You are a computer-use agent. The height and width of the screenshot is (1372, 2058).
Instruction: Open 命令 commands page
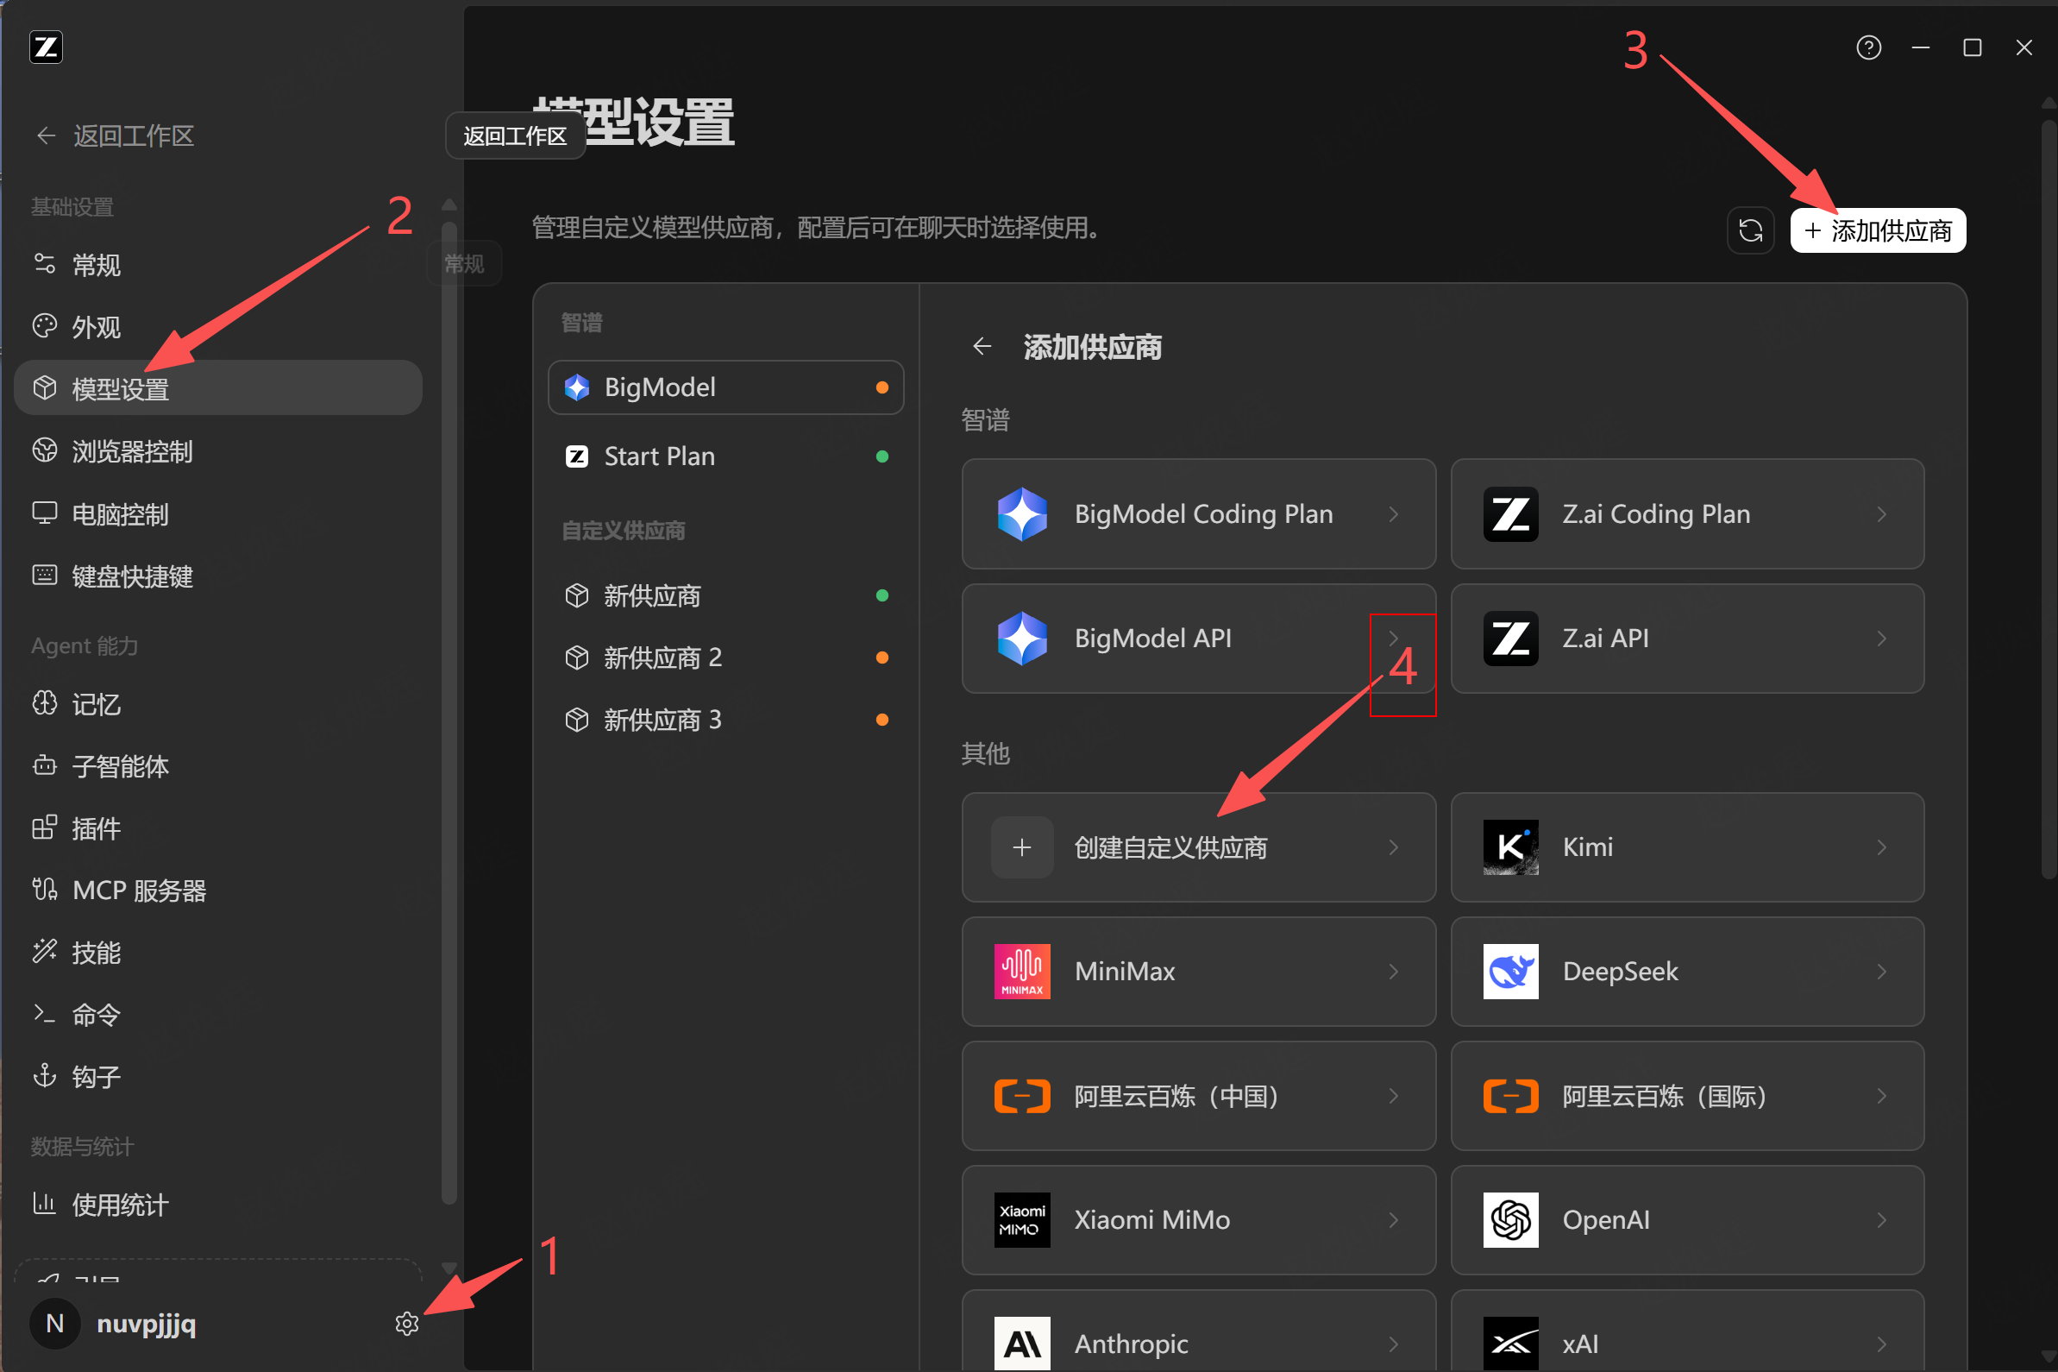coord(217,1014)
